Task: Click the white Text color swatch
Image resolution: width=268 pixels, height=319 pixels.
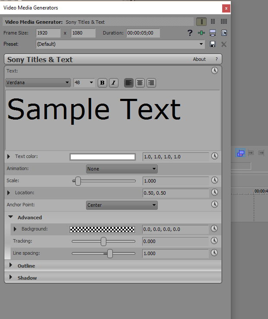Action: (102, 157)
